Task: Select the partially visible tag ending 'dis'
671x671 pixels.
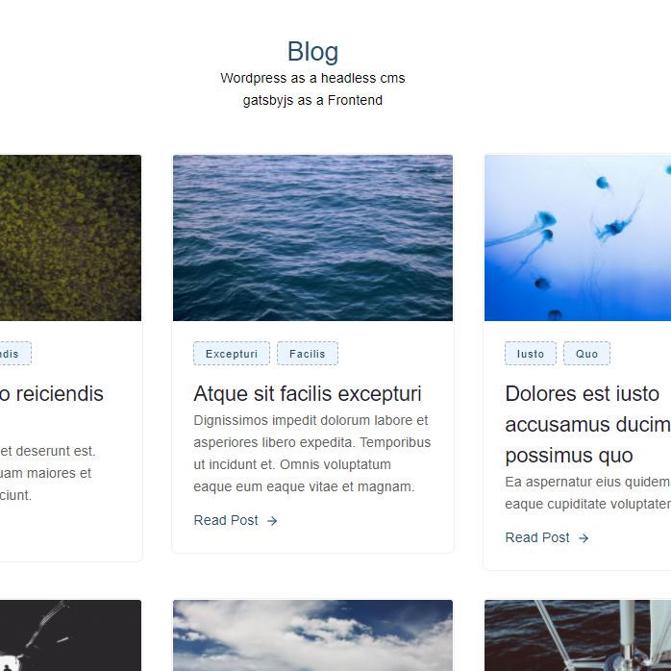Action: 15,354
